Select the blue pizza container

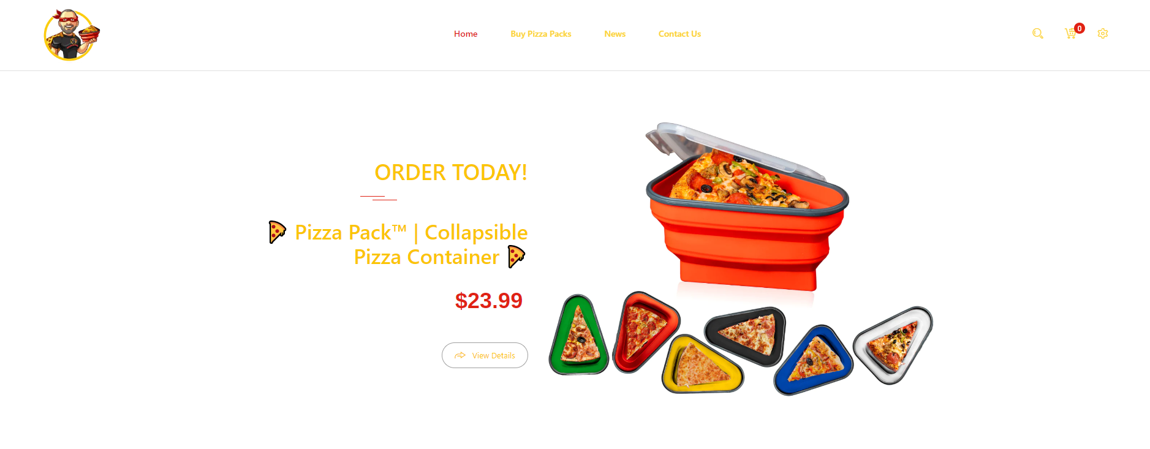pyautogui.click(x=814, y=360)
